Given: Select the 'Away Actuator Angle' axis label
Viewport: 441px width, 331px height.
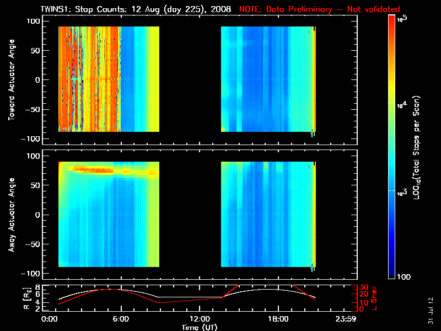Looking at the screenshot, I should [x=12, y=215].
